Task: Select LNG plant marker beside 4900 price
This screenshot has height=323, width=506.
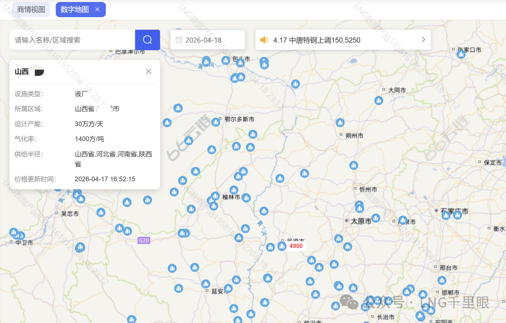Action: click(x=282, y=246)
